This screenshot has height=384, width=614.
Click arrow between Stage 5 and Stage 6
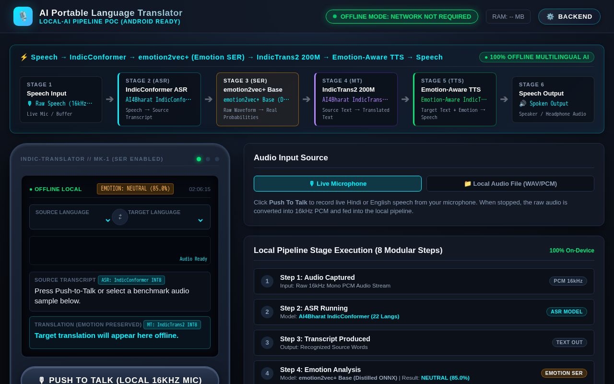point(504,99)
